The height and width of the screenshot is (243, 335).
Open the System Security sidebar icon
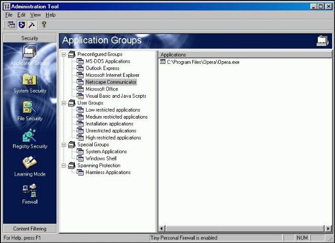[29, 79]
